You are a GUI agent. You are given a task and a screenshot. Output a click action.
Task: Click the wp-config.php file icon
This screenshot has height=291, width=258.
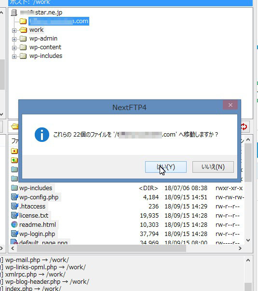14,197
